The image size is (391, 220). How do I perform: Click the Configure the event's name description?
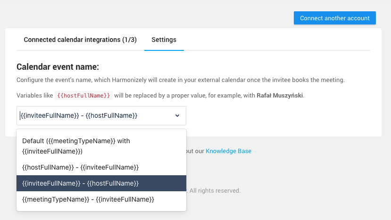(x=181, y=80)
